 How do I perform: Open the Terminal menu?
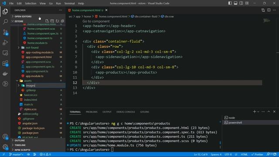click(69, 3)
